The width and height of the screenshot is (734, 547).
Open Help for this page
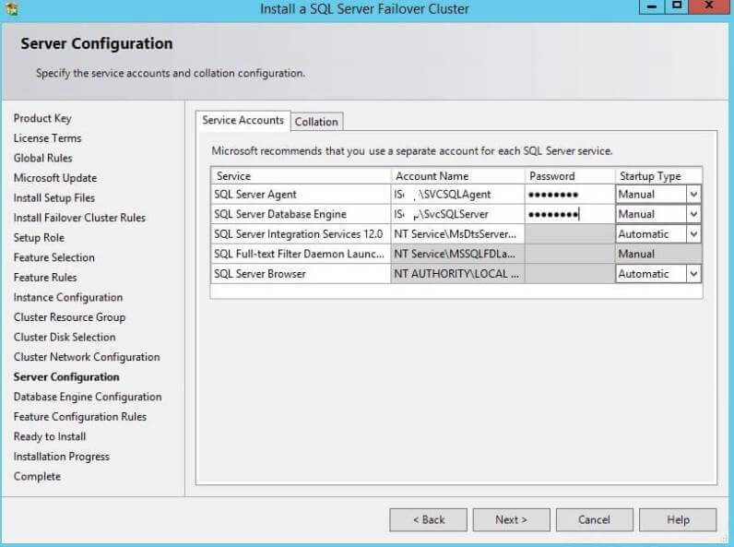point(678,520)
